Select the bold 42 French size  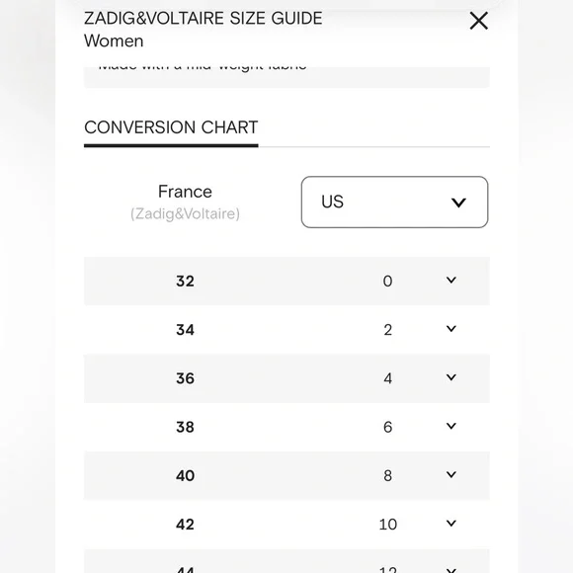point(185,525)
